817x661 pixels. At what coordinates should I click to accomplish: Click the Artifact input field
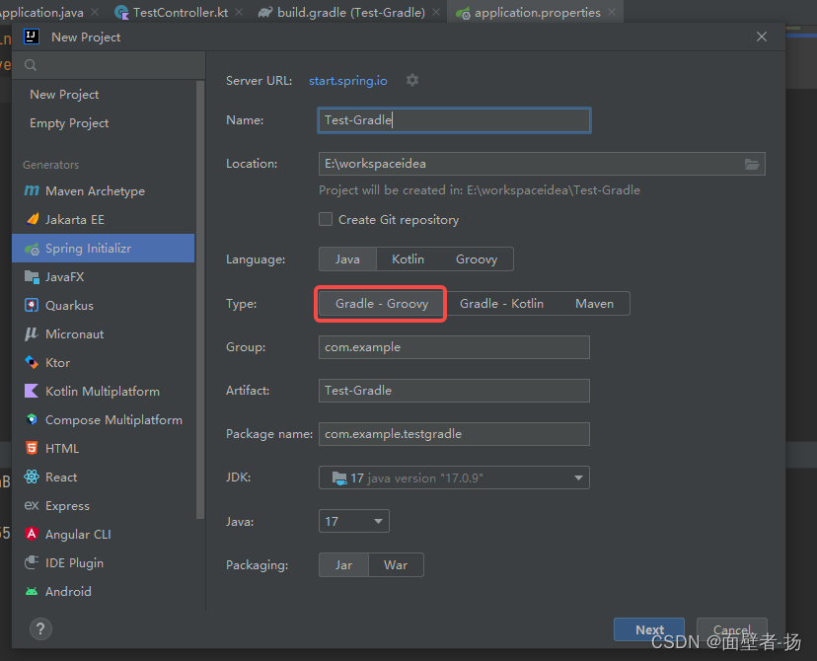(454, 391)
